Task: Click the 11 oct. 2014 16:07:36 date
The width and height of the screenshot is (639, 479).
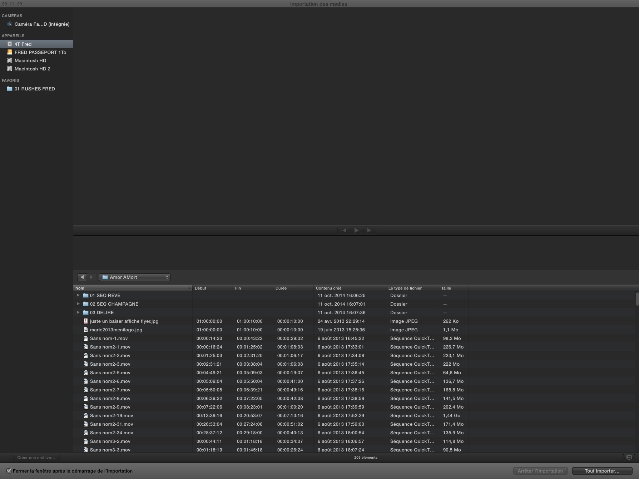Action: (x=341, y=312)
